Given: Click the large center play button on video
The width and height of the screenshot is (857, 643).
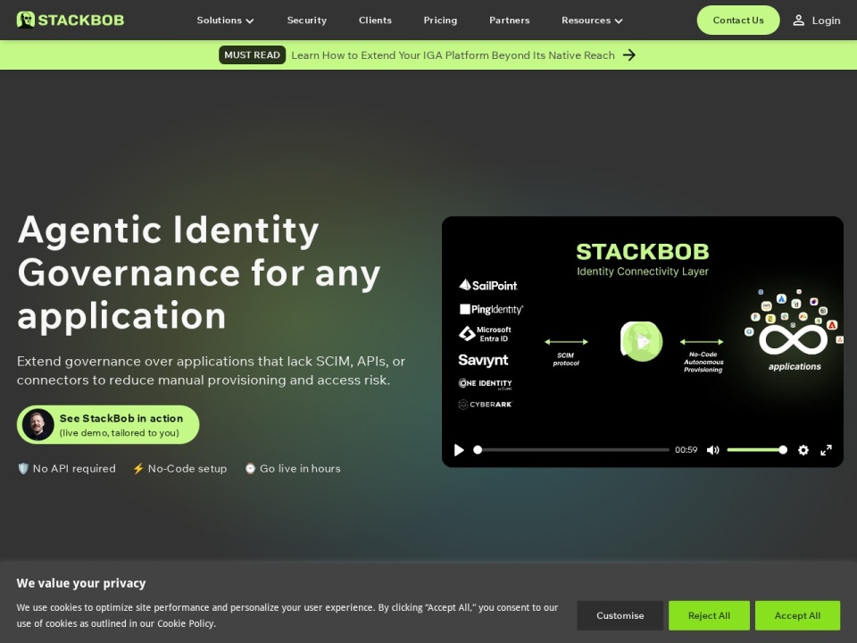Looking at the screenshot, I should click(642, 342).
